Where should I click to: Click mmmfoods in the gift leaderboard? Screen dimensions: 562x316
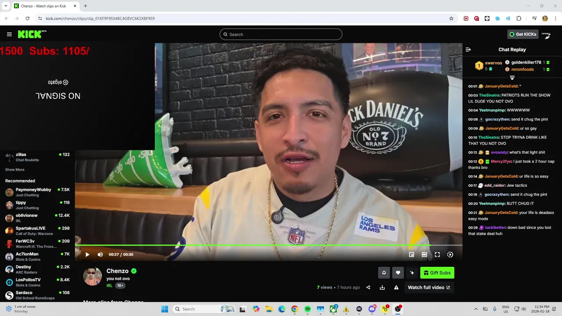pos(522,69)
